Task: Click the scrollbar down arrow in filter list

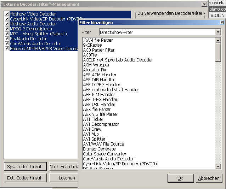Action: (218, 166)
